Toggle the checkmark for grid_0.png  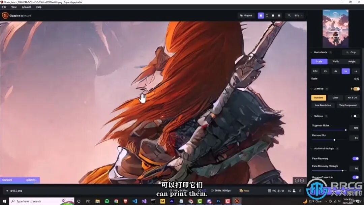pyautogui.click(x=7, y=191)
